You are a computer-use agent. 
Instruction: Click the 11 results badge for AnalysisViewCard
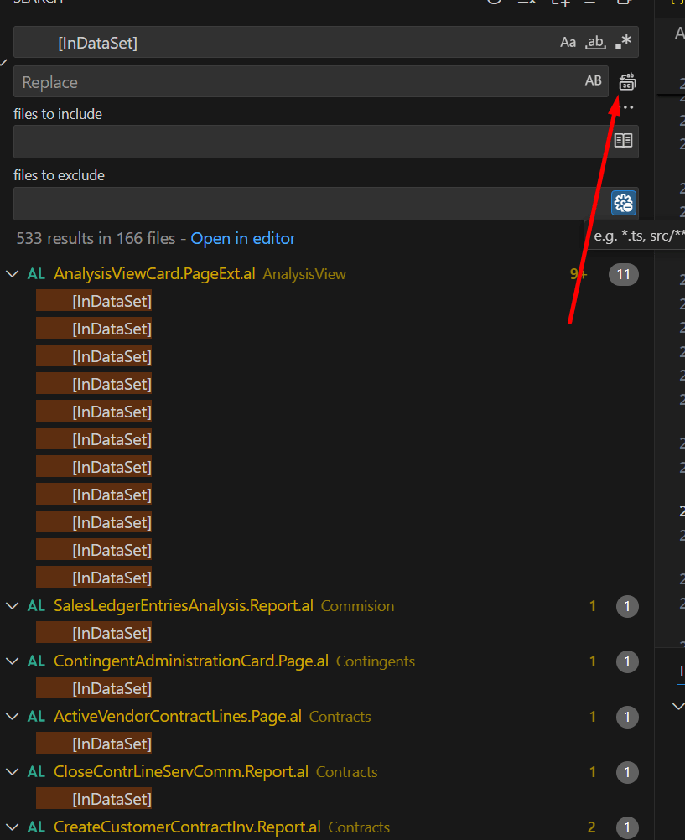pos(623,274)
